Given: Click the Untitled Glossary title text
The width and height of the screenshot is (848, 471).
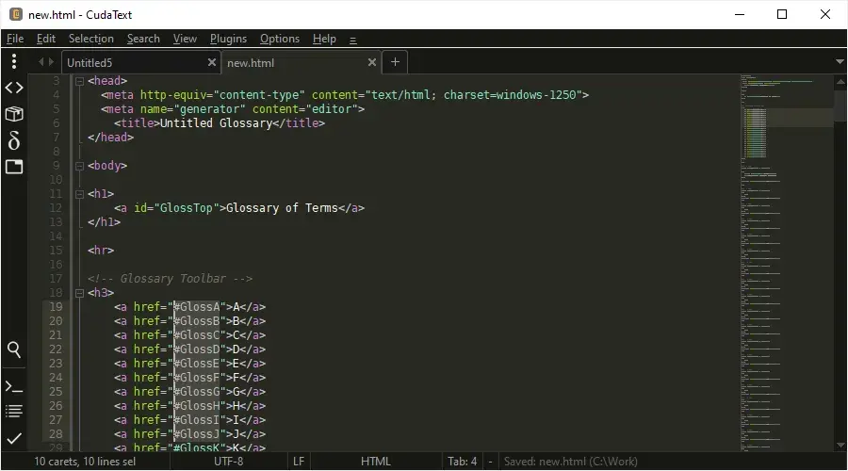Looking at the screenshot, I should [x=216, y=123].
